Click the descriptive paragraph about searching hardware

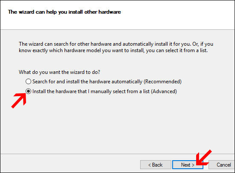[116, 47]
